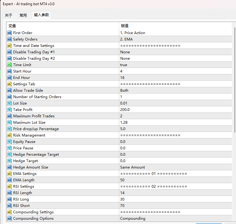236x224 pixels.
Task: Click the icon beside Maximum Lot Size
Action: 9,123
